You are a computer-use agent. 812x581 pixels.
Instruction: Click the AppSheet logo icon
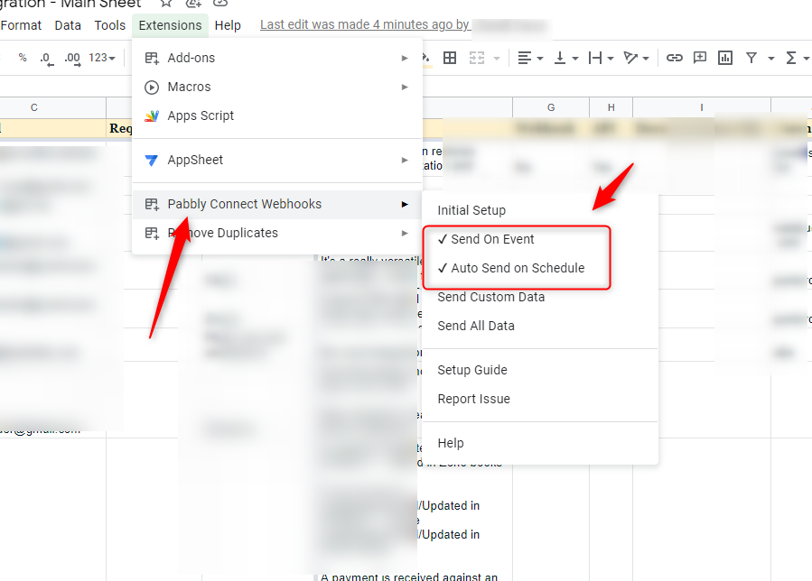151,161
